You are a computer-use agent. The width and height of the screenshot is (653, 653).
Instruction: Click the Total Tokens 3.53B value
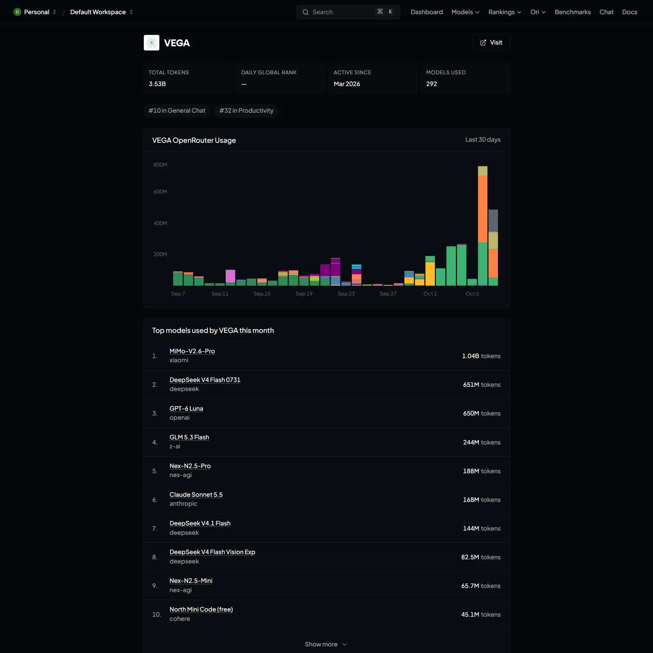pyautogui.click(x=157, y=84)
